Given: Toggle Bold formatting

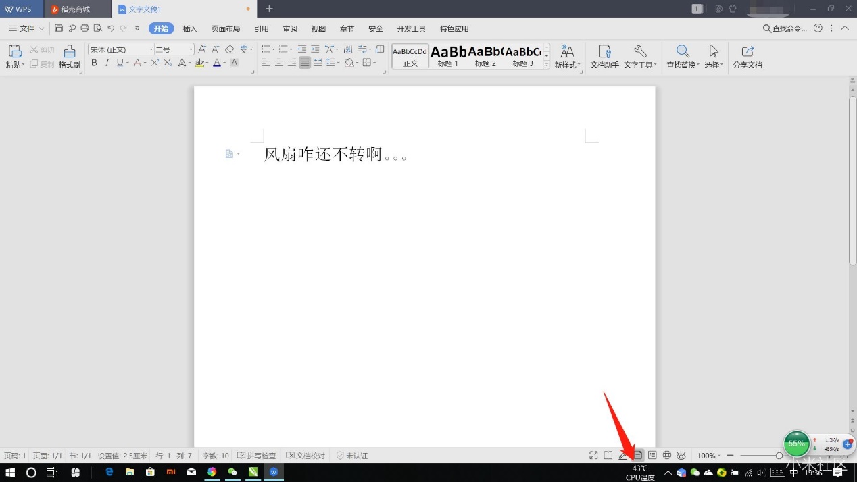Looking at the screenshot, I should (x=94, y=63).
